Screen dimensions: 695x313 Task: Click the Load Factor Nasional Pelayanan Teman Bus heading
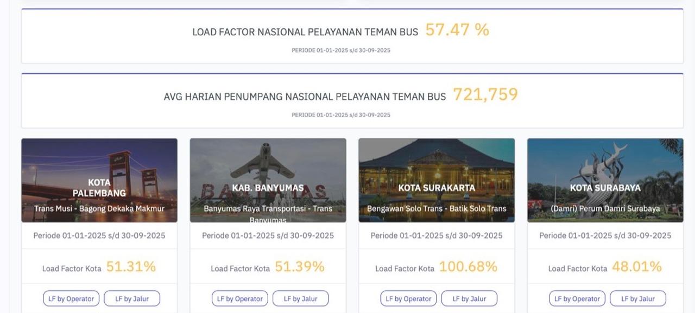click(305, 32)
